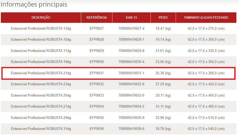The height and width of the screenshot is (137, 239).
Task: Click the weight 31,11 (kg)
Action: tap(163, 106)
